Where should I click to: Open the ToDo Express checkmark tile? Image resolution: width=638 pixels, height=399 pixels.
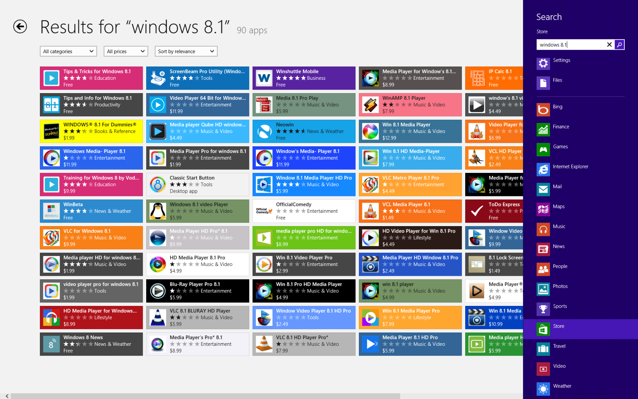coord(494,211)
